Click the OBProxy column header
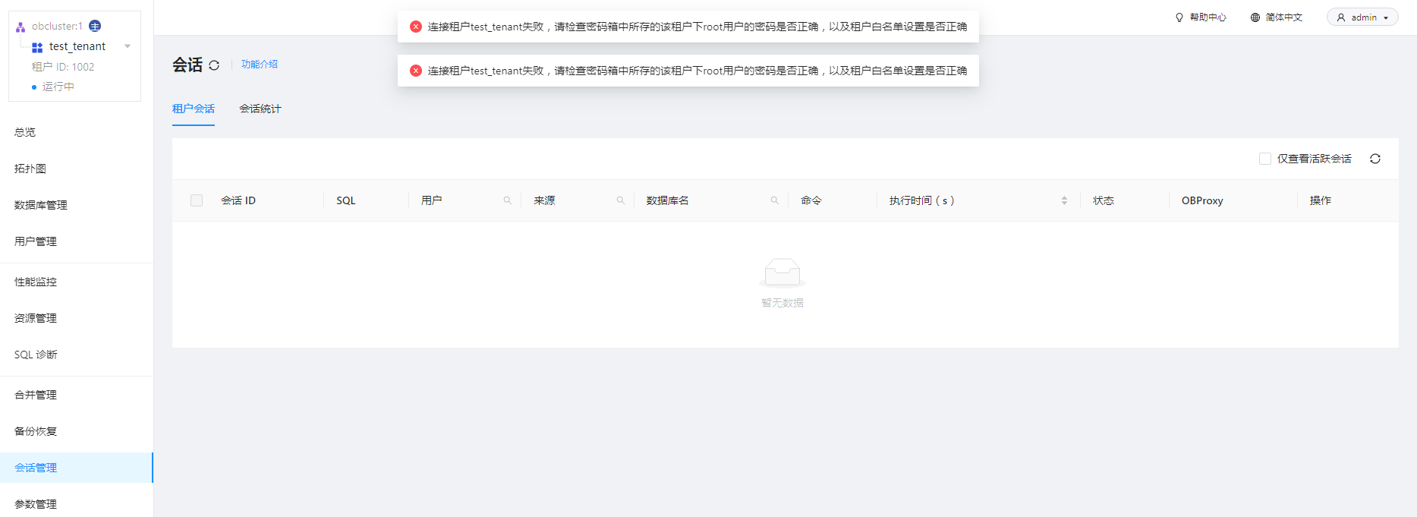 (1202, 200)
